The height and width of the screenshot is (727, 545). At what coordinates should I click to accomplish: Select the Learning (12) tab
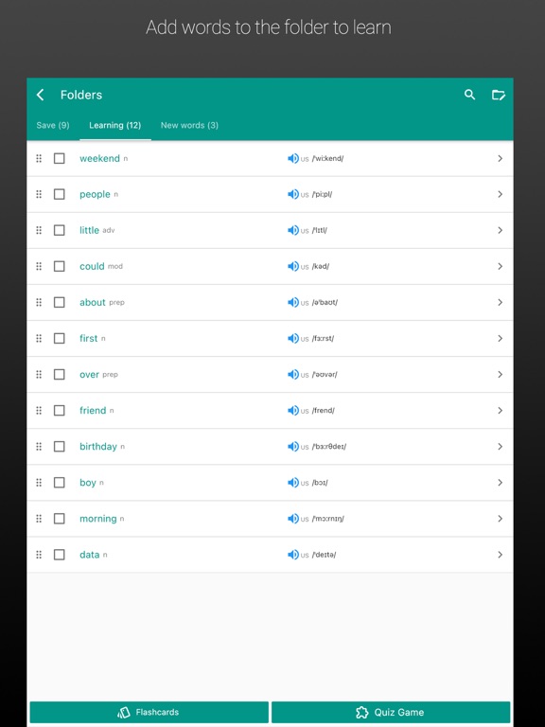click(114, 125)
